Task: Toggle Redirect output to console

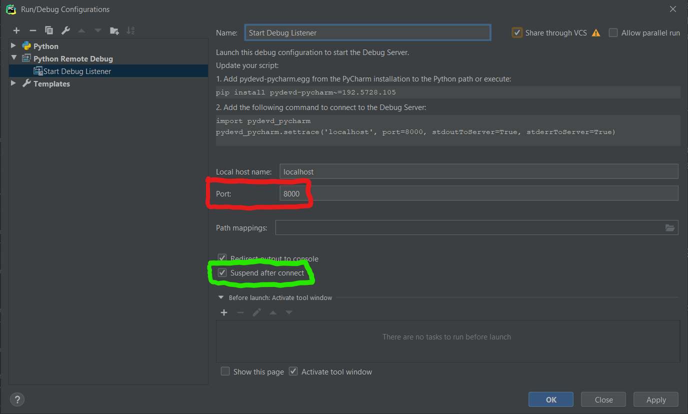Action: [222, 258]
